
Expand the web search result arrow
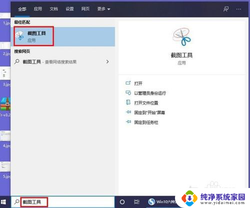click(x=107, y=61)
